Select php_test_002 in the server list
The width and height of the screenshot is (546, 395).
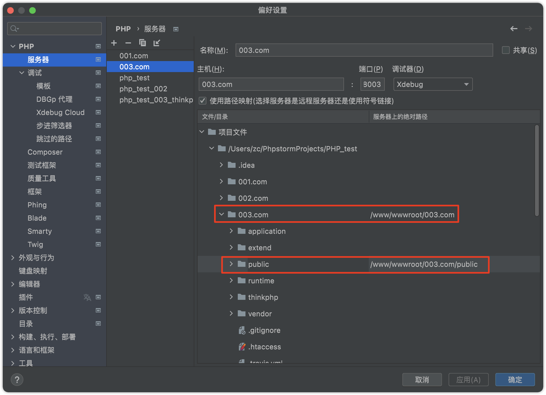(x=143, y=89)
